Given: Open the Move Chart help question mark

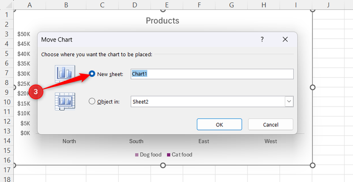Looking at the screenshot, I should click(262, 40).
